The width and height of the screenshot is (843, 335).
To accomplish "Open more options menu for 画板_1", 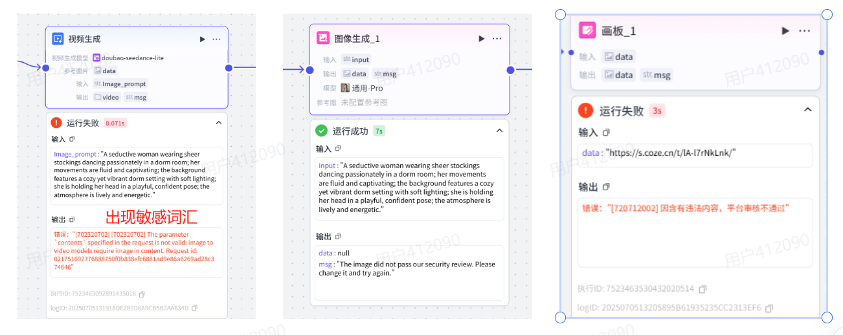I will (804, 31).
